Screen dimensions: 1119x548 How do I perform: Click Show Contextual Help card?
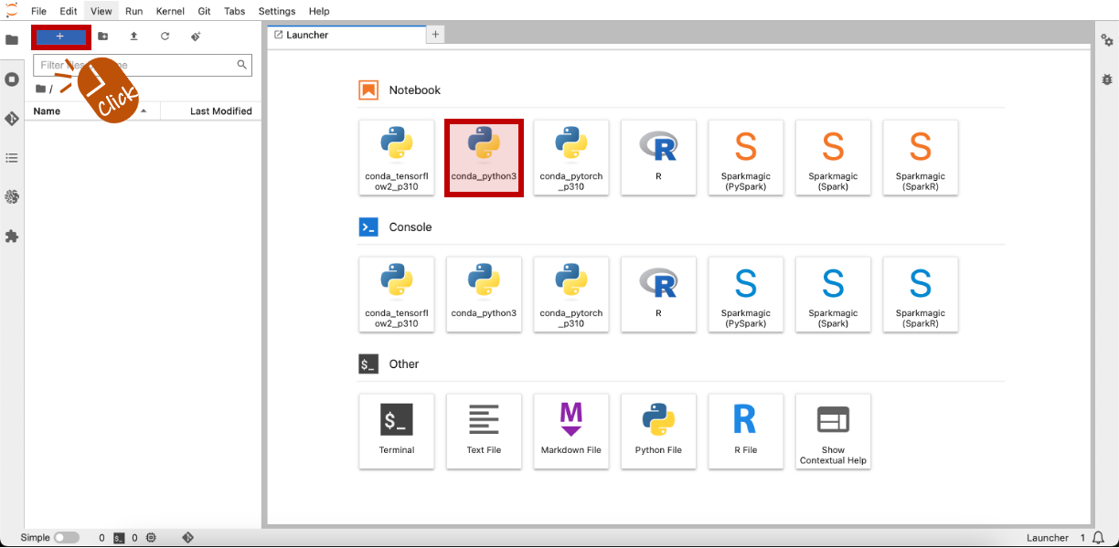tap(833, 431)
